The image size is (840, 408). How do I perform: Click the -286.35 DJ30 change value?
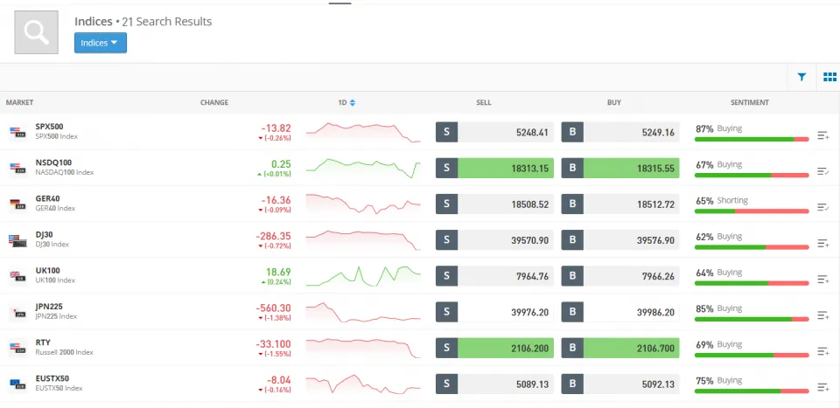pos(273,236)
